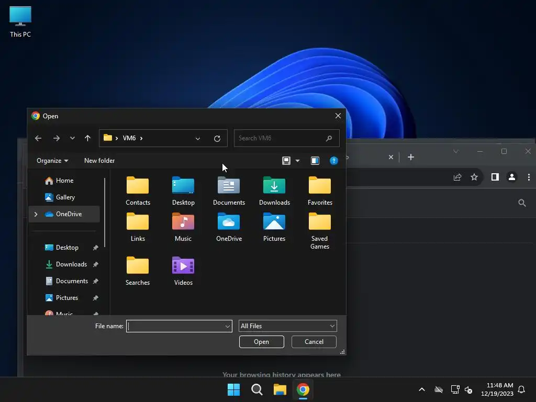This screenshot has width=536, height=402.
Task: Click the search magnifier in dialog
Action: coord(329,138)
